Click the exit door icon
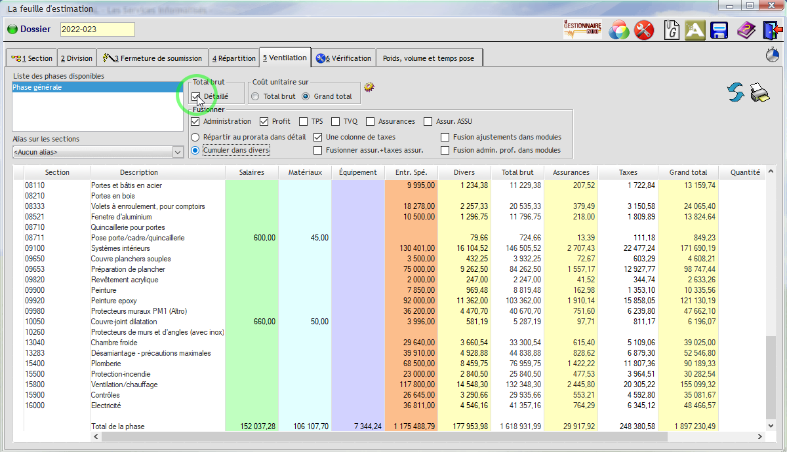The width and height of the screenshot is (787, 452). tap(771, 30)
